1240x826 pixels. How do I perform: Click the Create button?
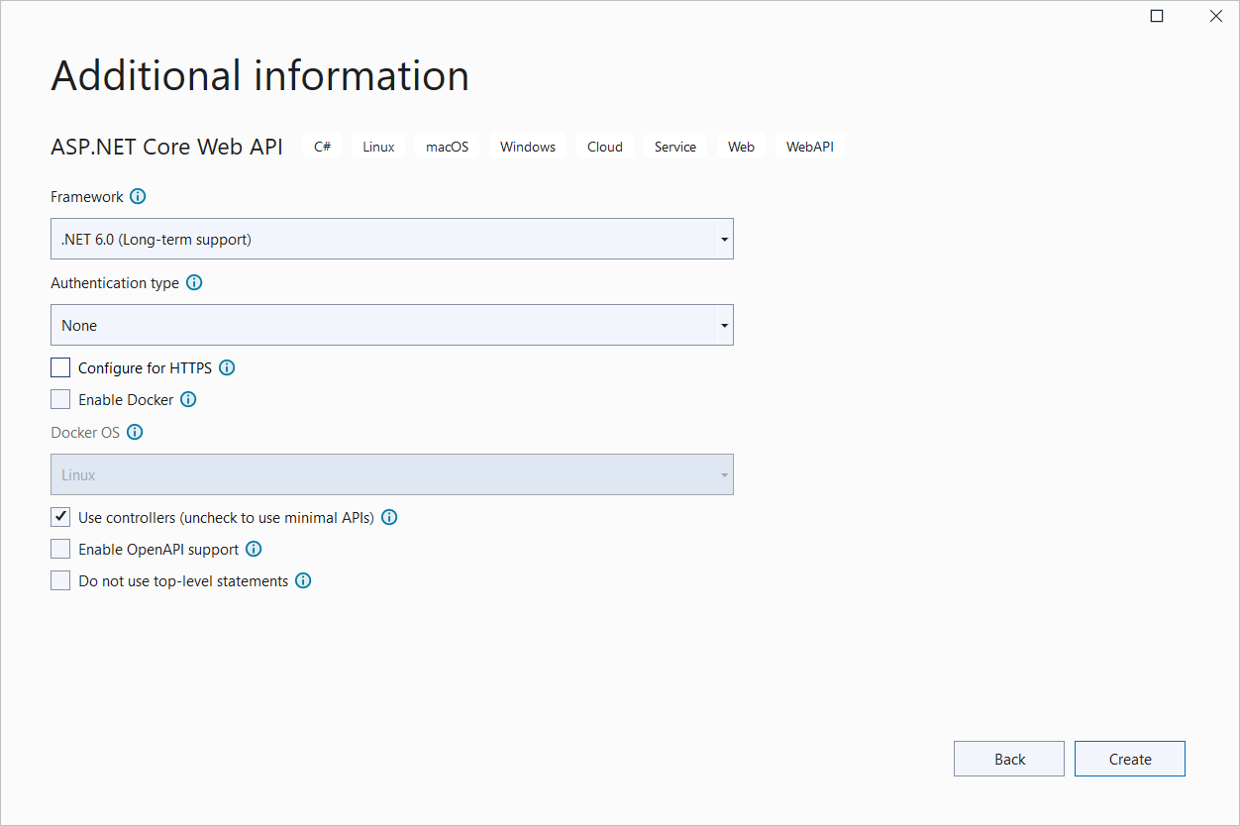coord(1130,759)
